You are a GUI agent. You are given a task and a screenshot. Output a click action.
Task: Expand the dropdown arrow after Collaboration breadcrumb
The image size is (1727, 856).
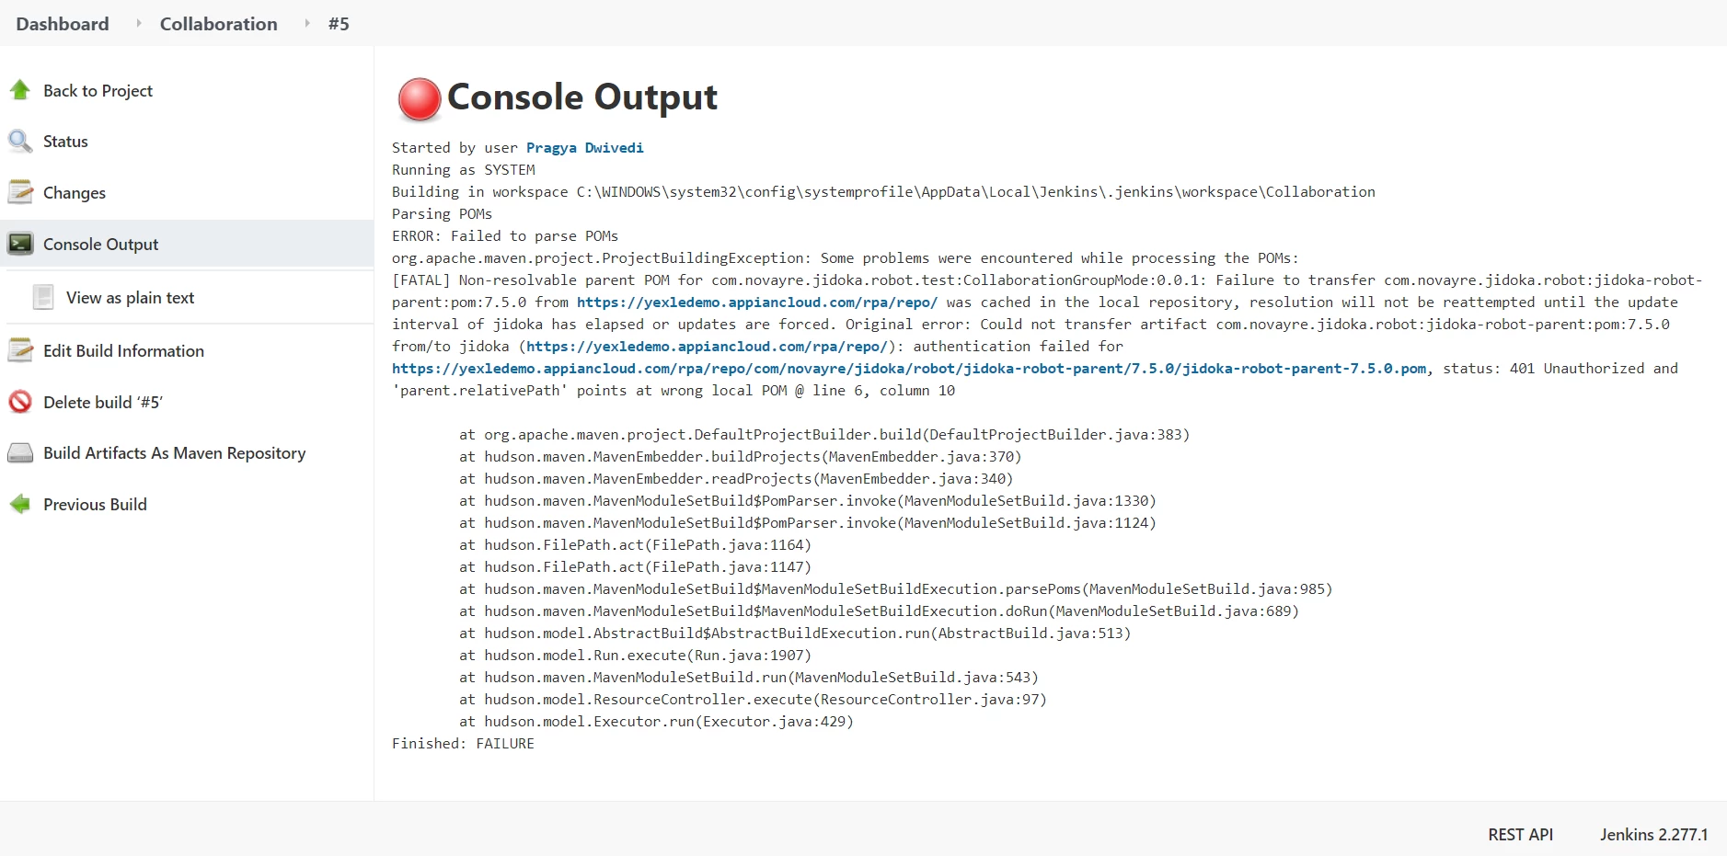pos(307,23)
